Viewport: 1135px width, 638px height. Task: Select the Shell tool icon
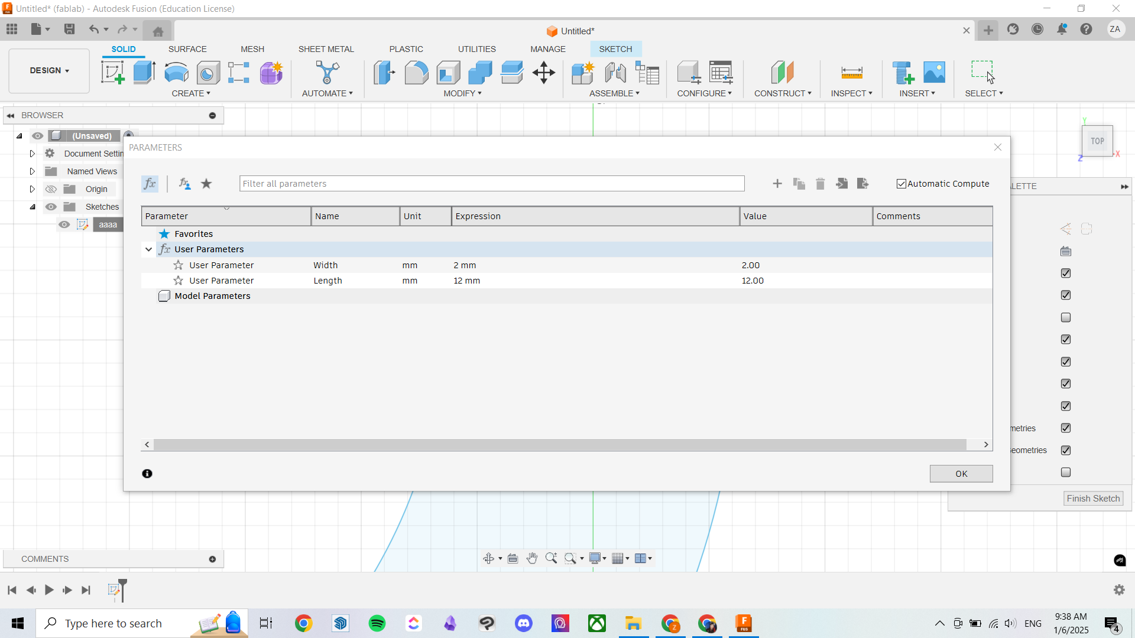click(448, 73)
